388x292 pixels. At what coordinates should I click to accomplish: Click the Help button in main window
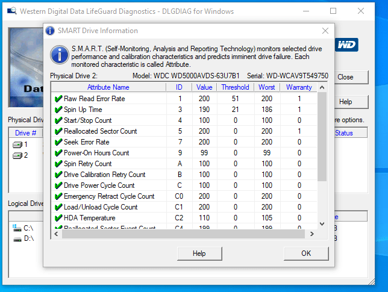pyautogui.click(x=351, y=102)
